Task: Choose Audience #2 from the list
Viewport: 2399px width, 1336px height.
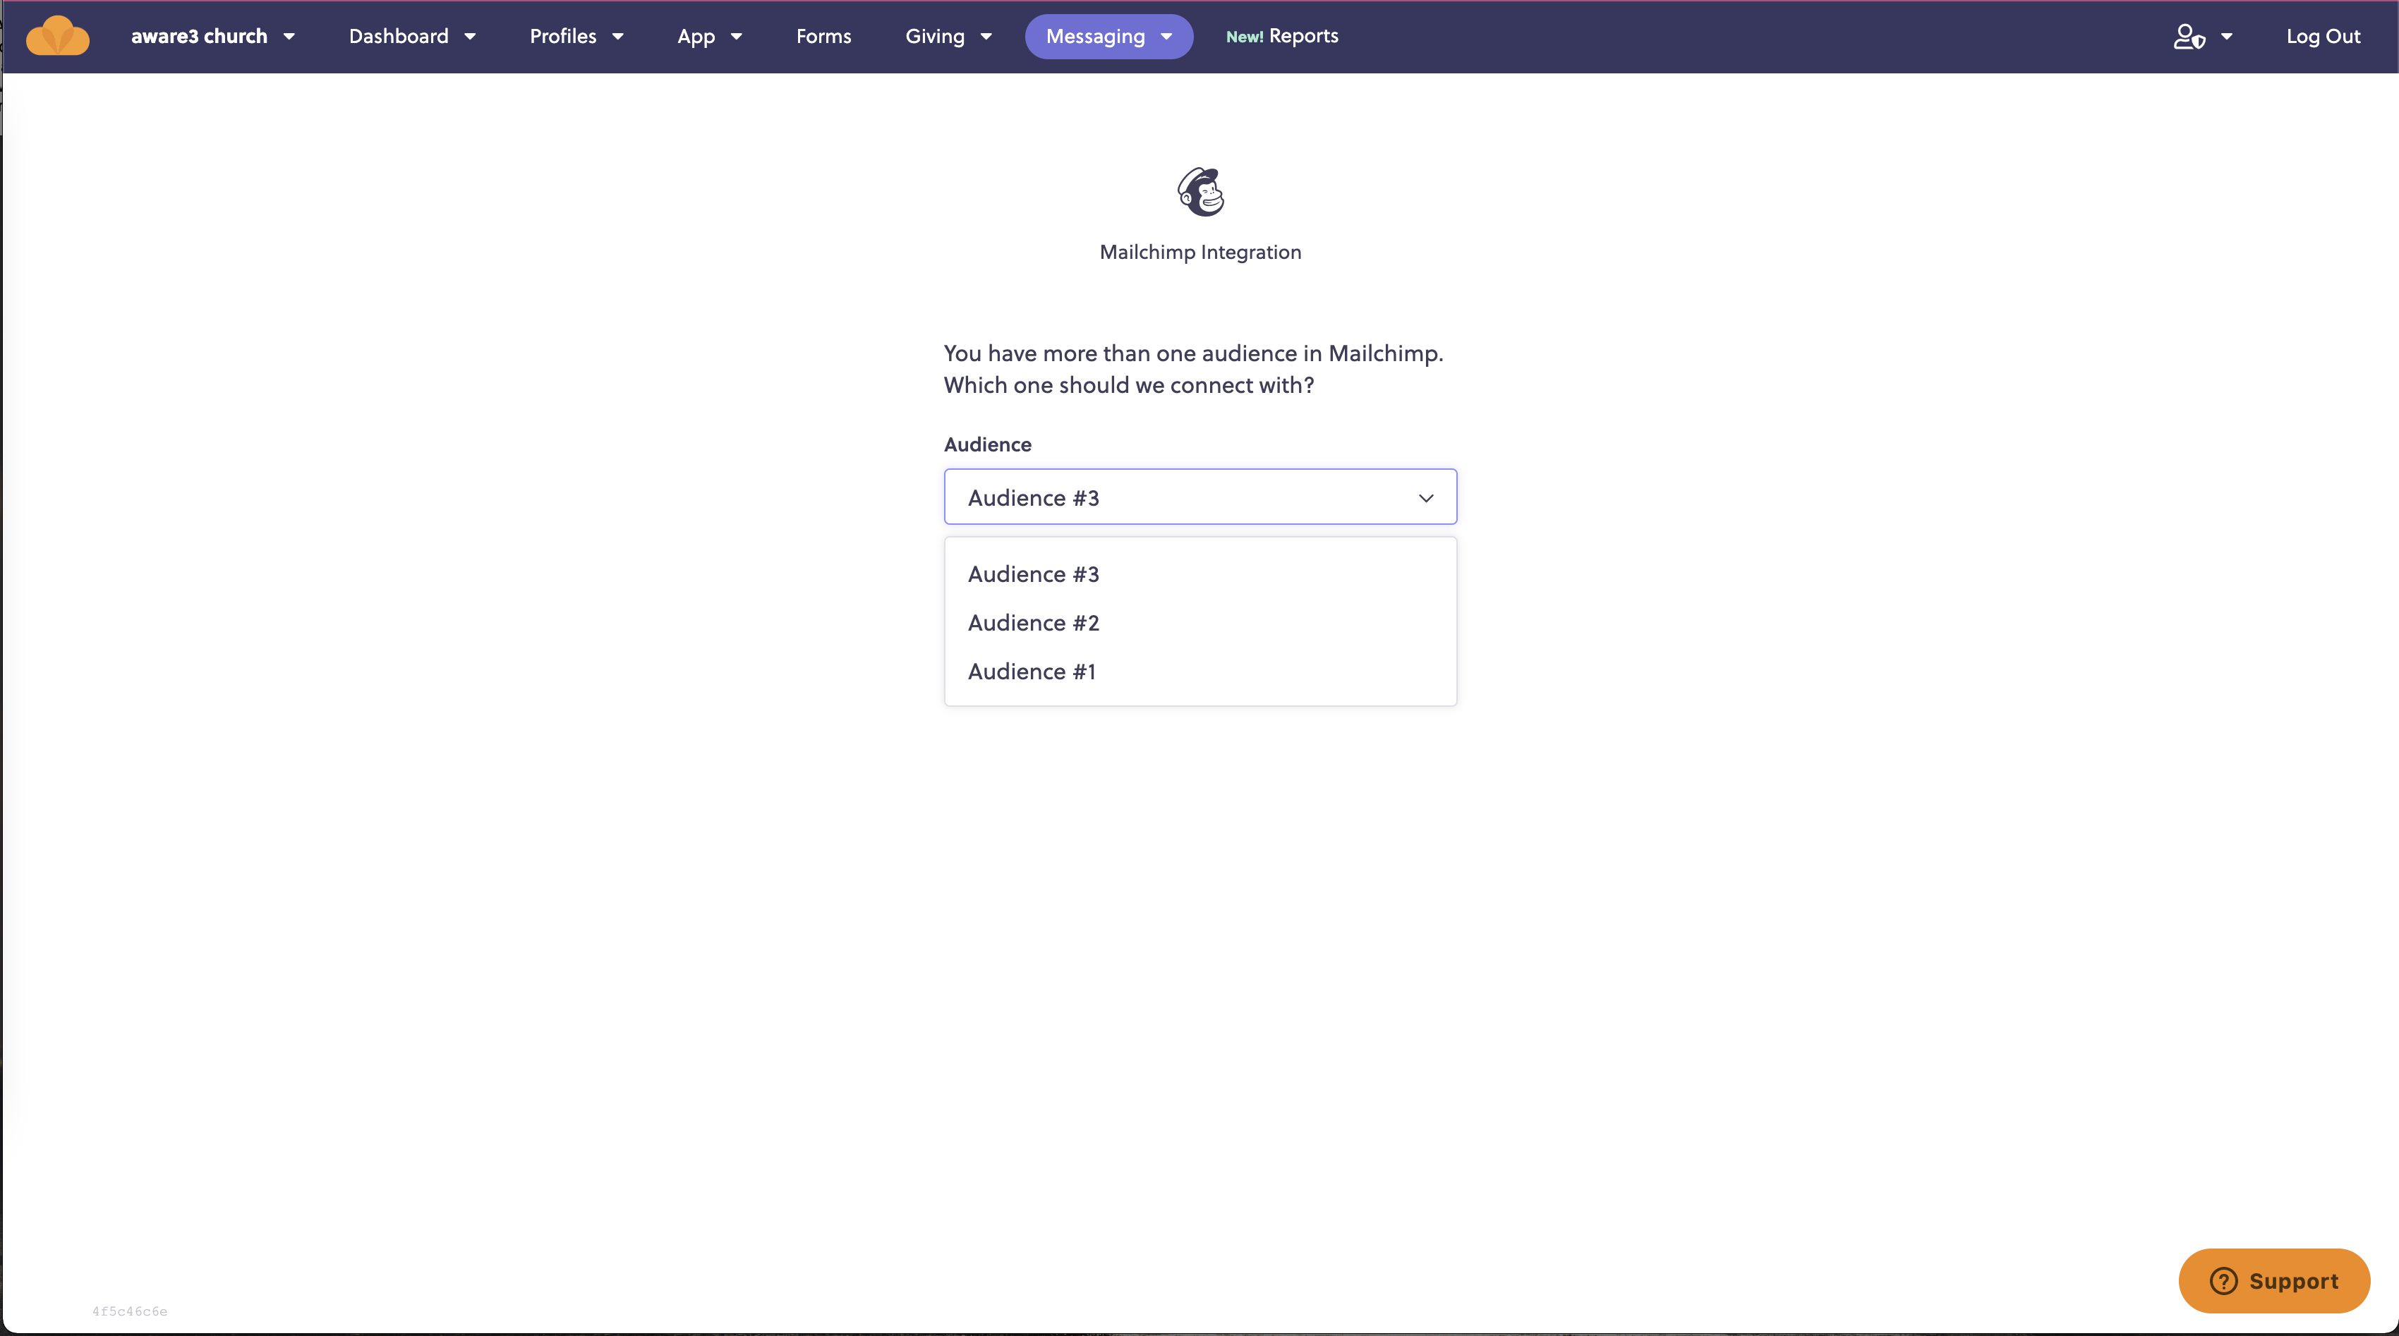Action: pos(1199,623)
